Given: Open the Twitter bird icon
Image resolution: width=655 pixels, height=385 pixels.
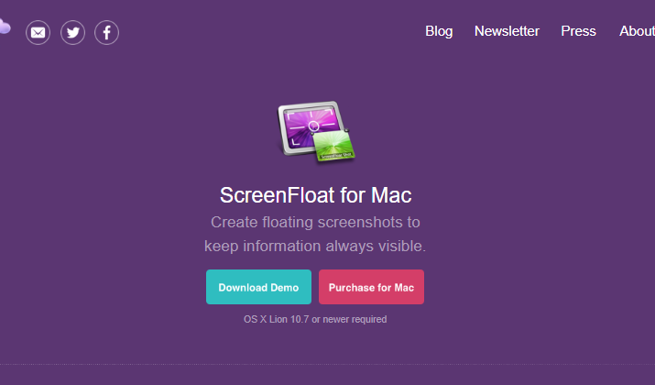Looking at the screenshot, I should pyautogui.click(x=72, y=33).
